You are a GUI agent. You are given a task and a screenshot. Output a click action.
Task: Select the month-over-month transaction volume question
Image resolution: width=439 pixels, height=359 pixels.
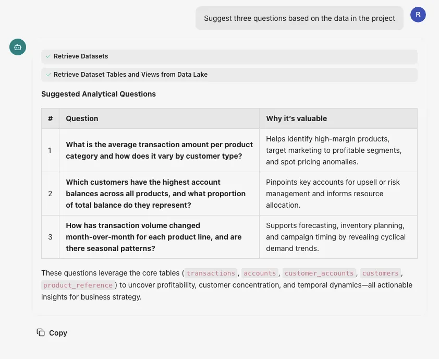coord(153,237)
